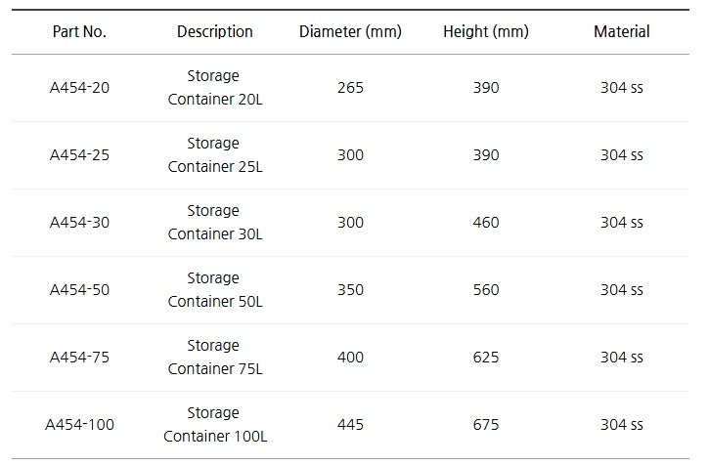
Task: Click Storage Container 25L description
Action: [x=214, y=155]
